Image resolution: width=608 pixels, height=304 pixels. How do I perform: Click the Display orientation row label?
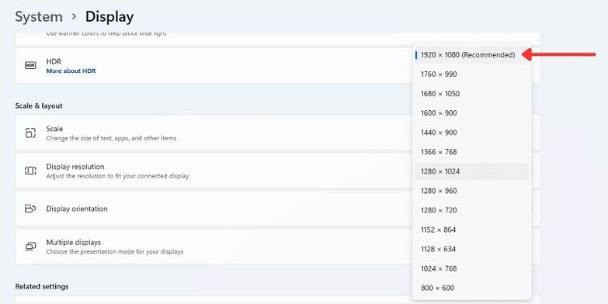[77, 208]
